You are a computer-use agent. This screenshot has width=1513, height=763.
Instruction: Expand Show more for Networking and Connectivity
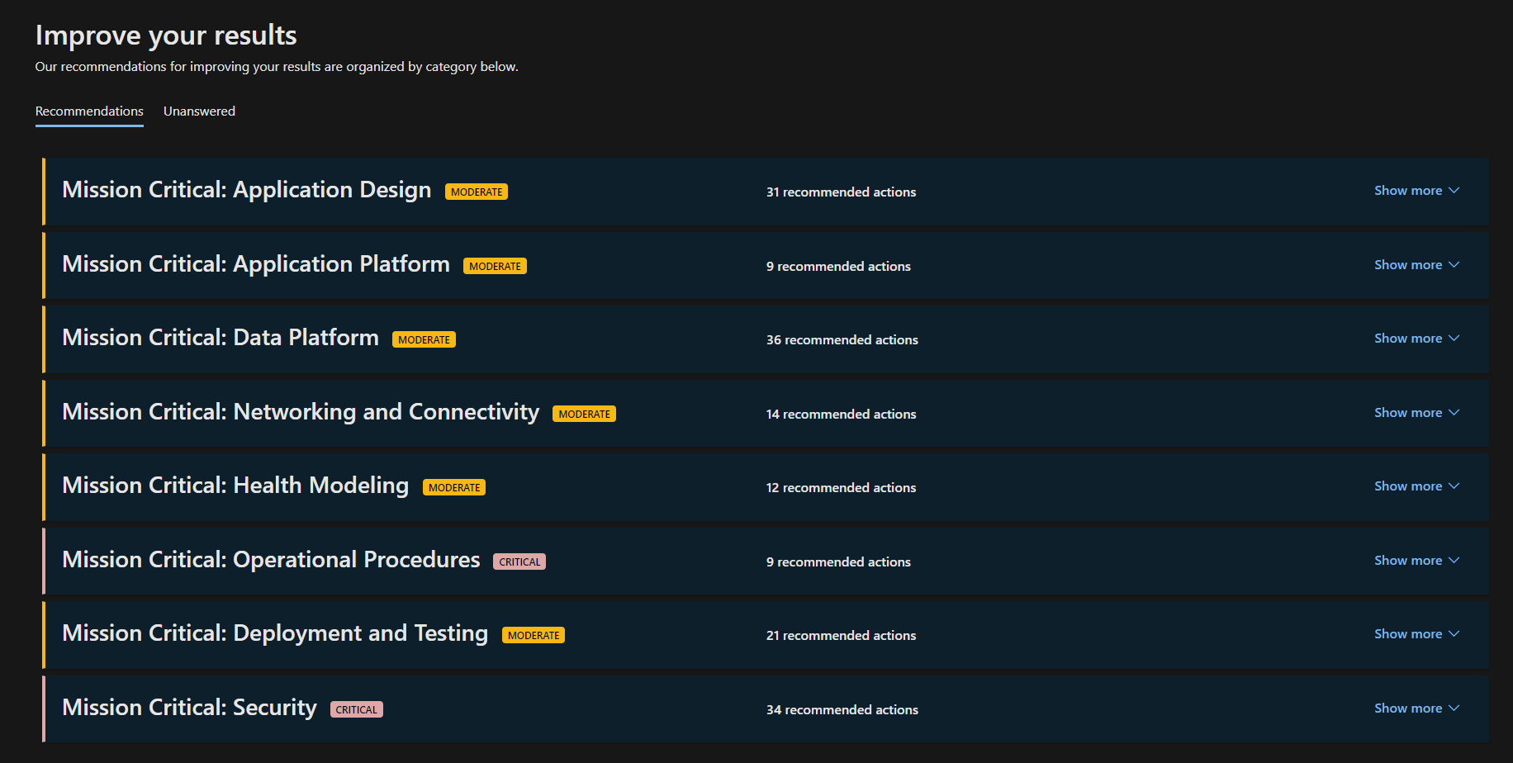pyautogui.click(x=1416, y=413)
